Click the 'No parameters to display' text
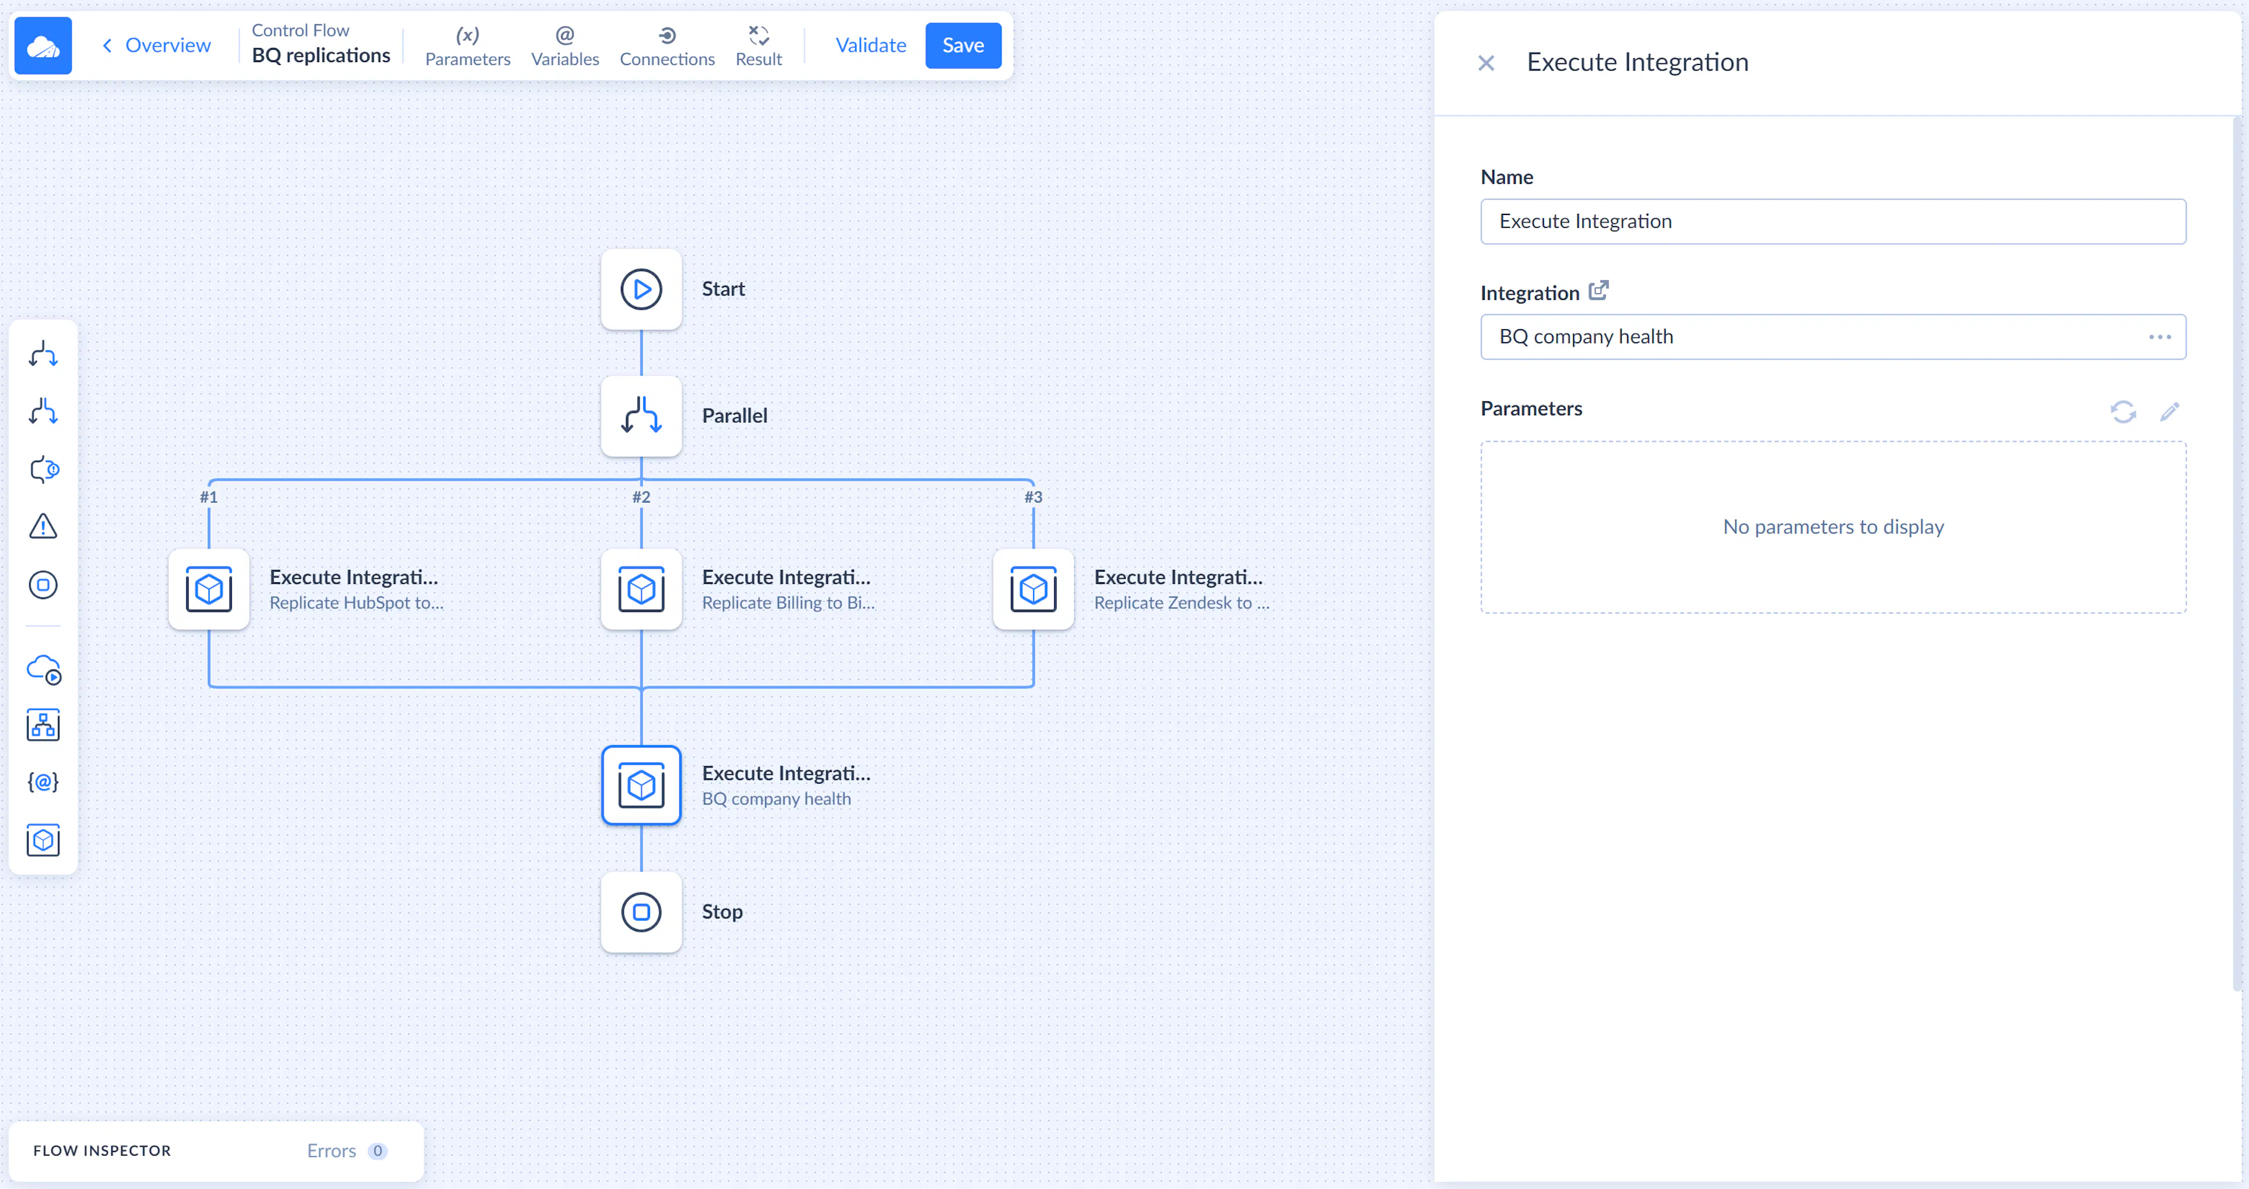2249x1189 pixels. tap(1833, 527)
